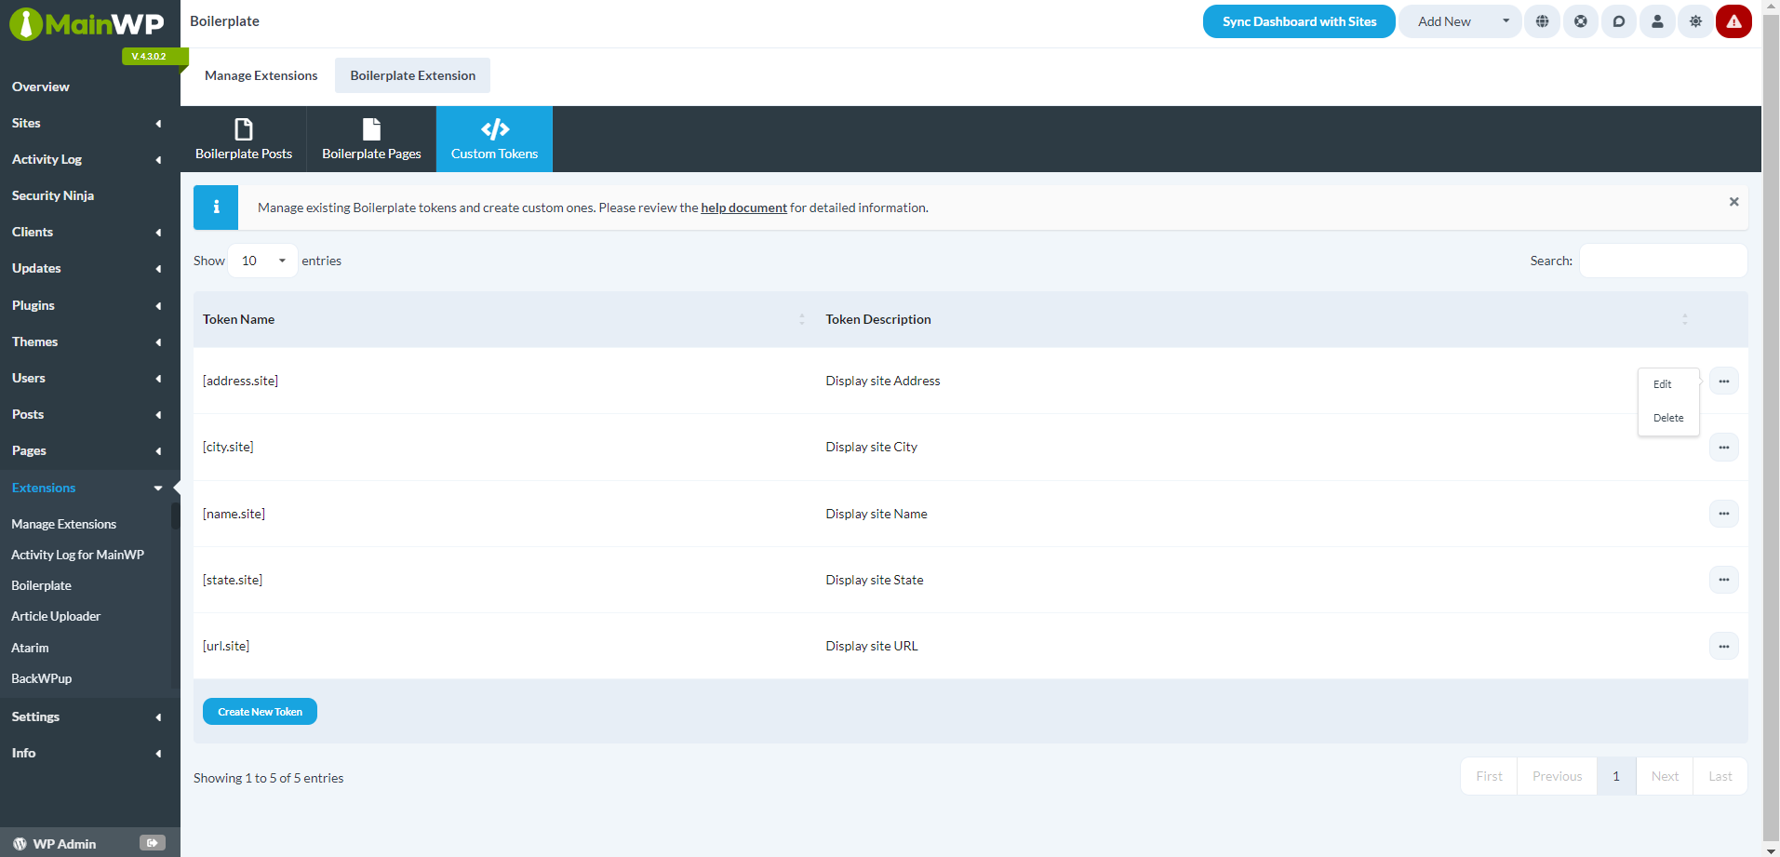Click the First pagination button
The height and width of the screenshot is (857, 1780).
[x=1489, y=776]
